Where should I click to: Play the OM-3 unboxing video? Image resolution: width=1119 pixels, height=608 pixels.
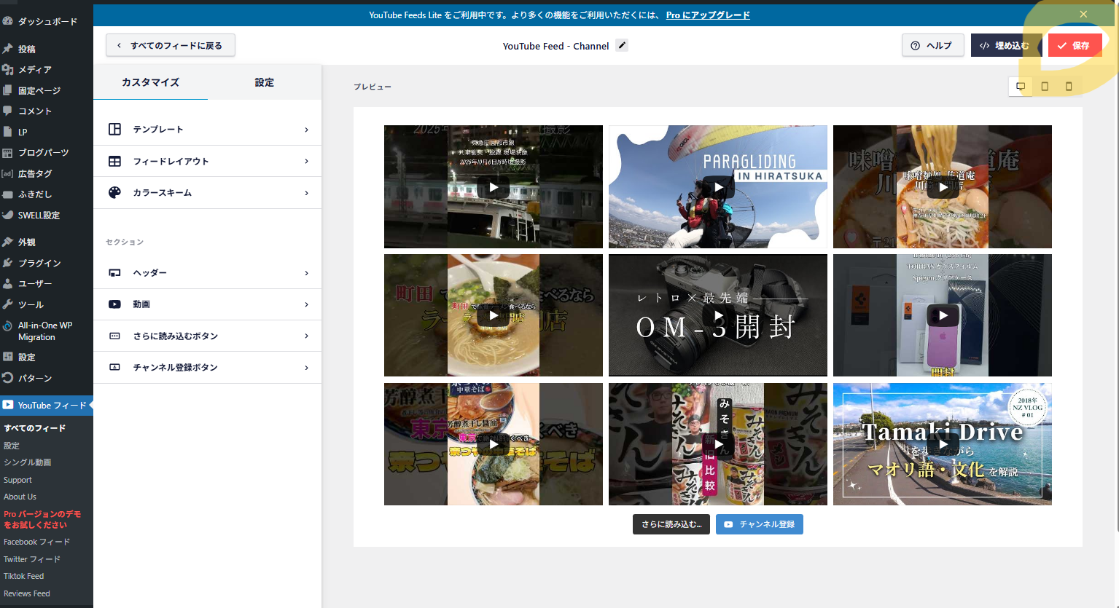[x=718, y=315]
